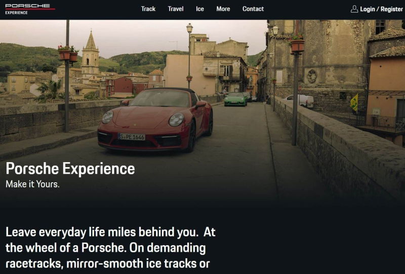
Task: Select Ice in the navigation bar
Action: [200, 9]
